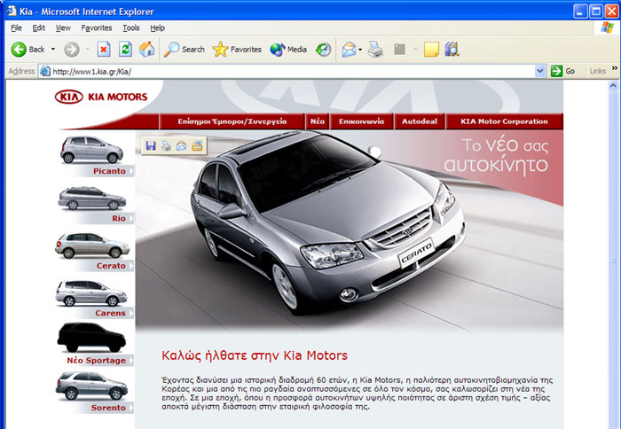Open the Tools menu
Screen dimensions: 621x429
[x=130, y=28]
